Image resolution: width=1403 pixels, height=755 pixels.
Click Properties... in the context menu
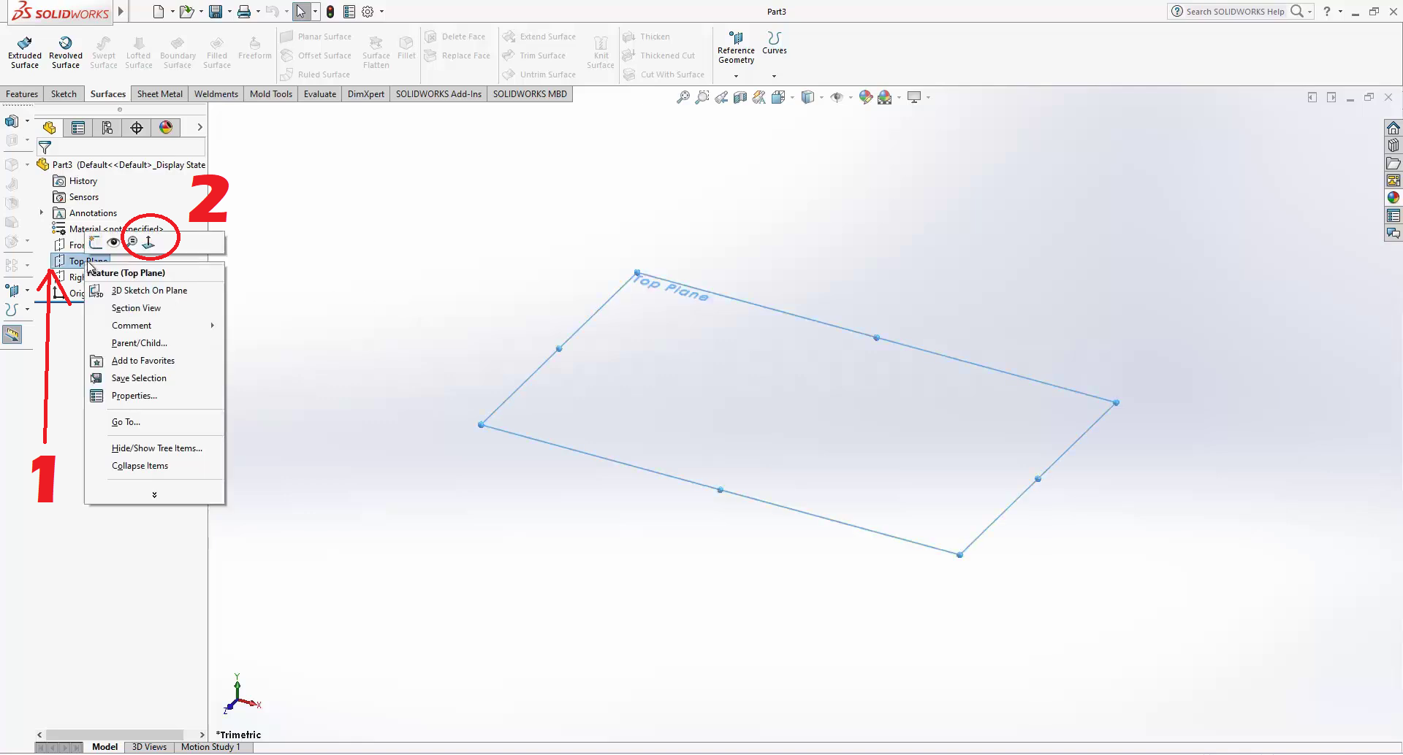134,396
